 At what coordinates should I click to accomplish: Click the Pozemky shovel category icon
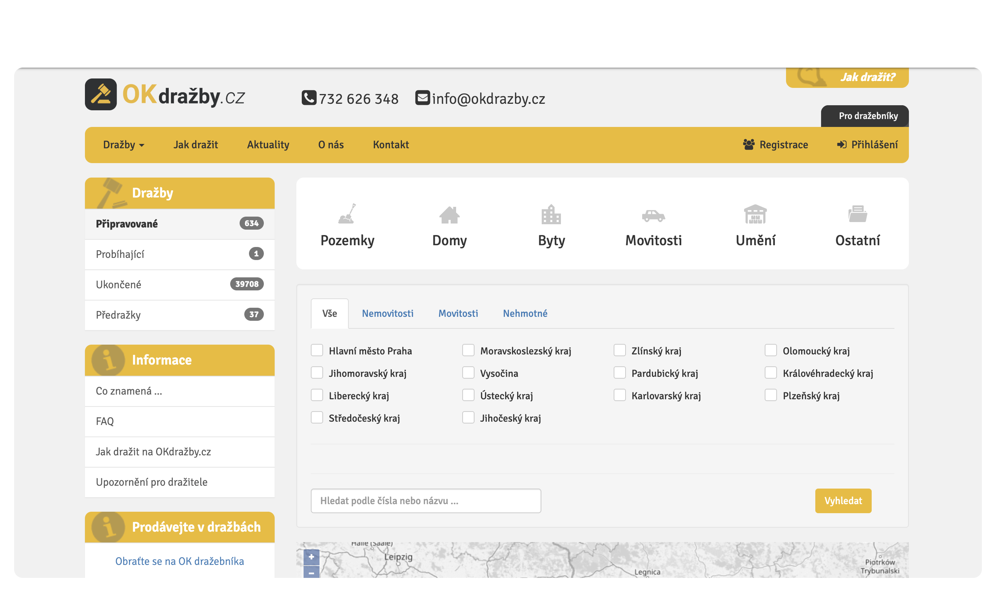347,214
